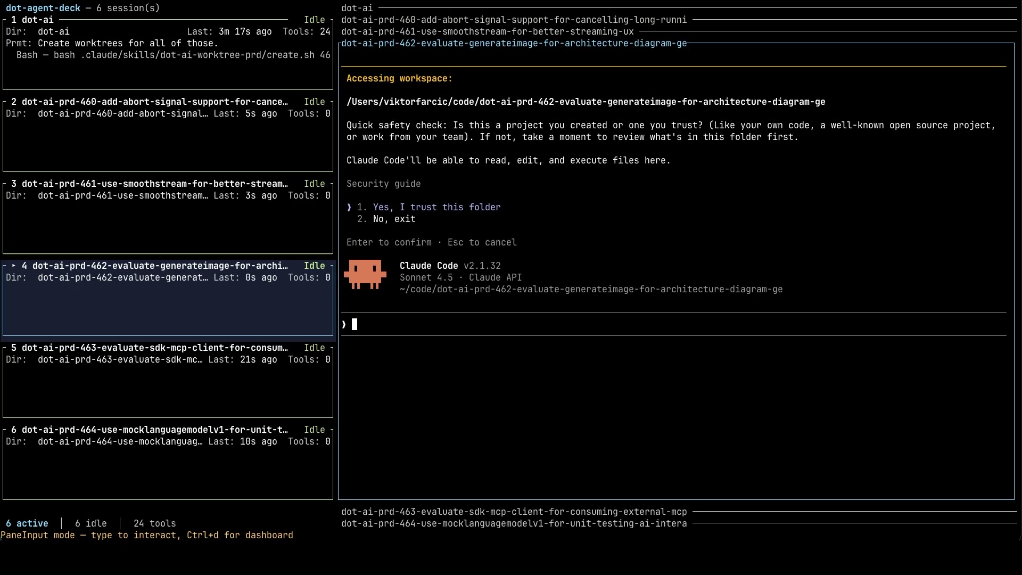Click 'Last: 3m 17s ago' in session 1
This screenshot has height=575, width=1022.
pyautogui.click(x=229, y=31)
